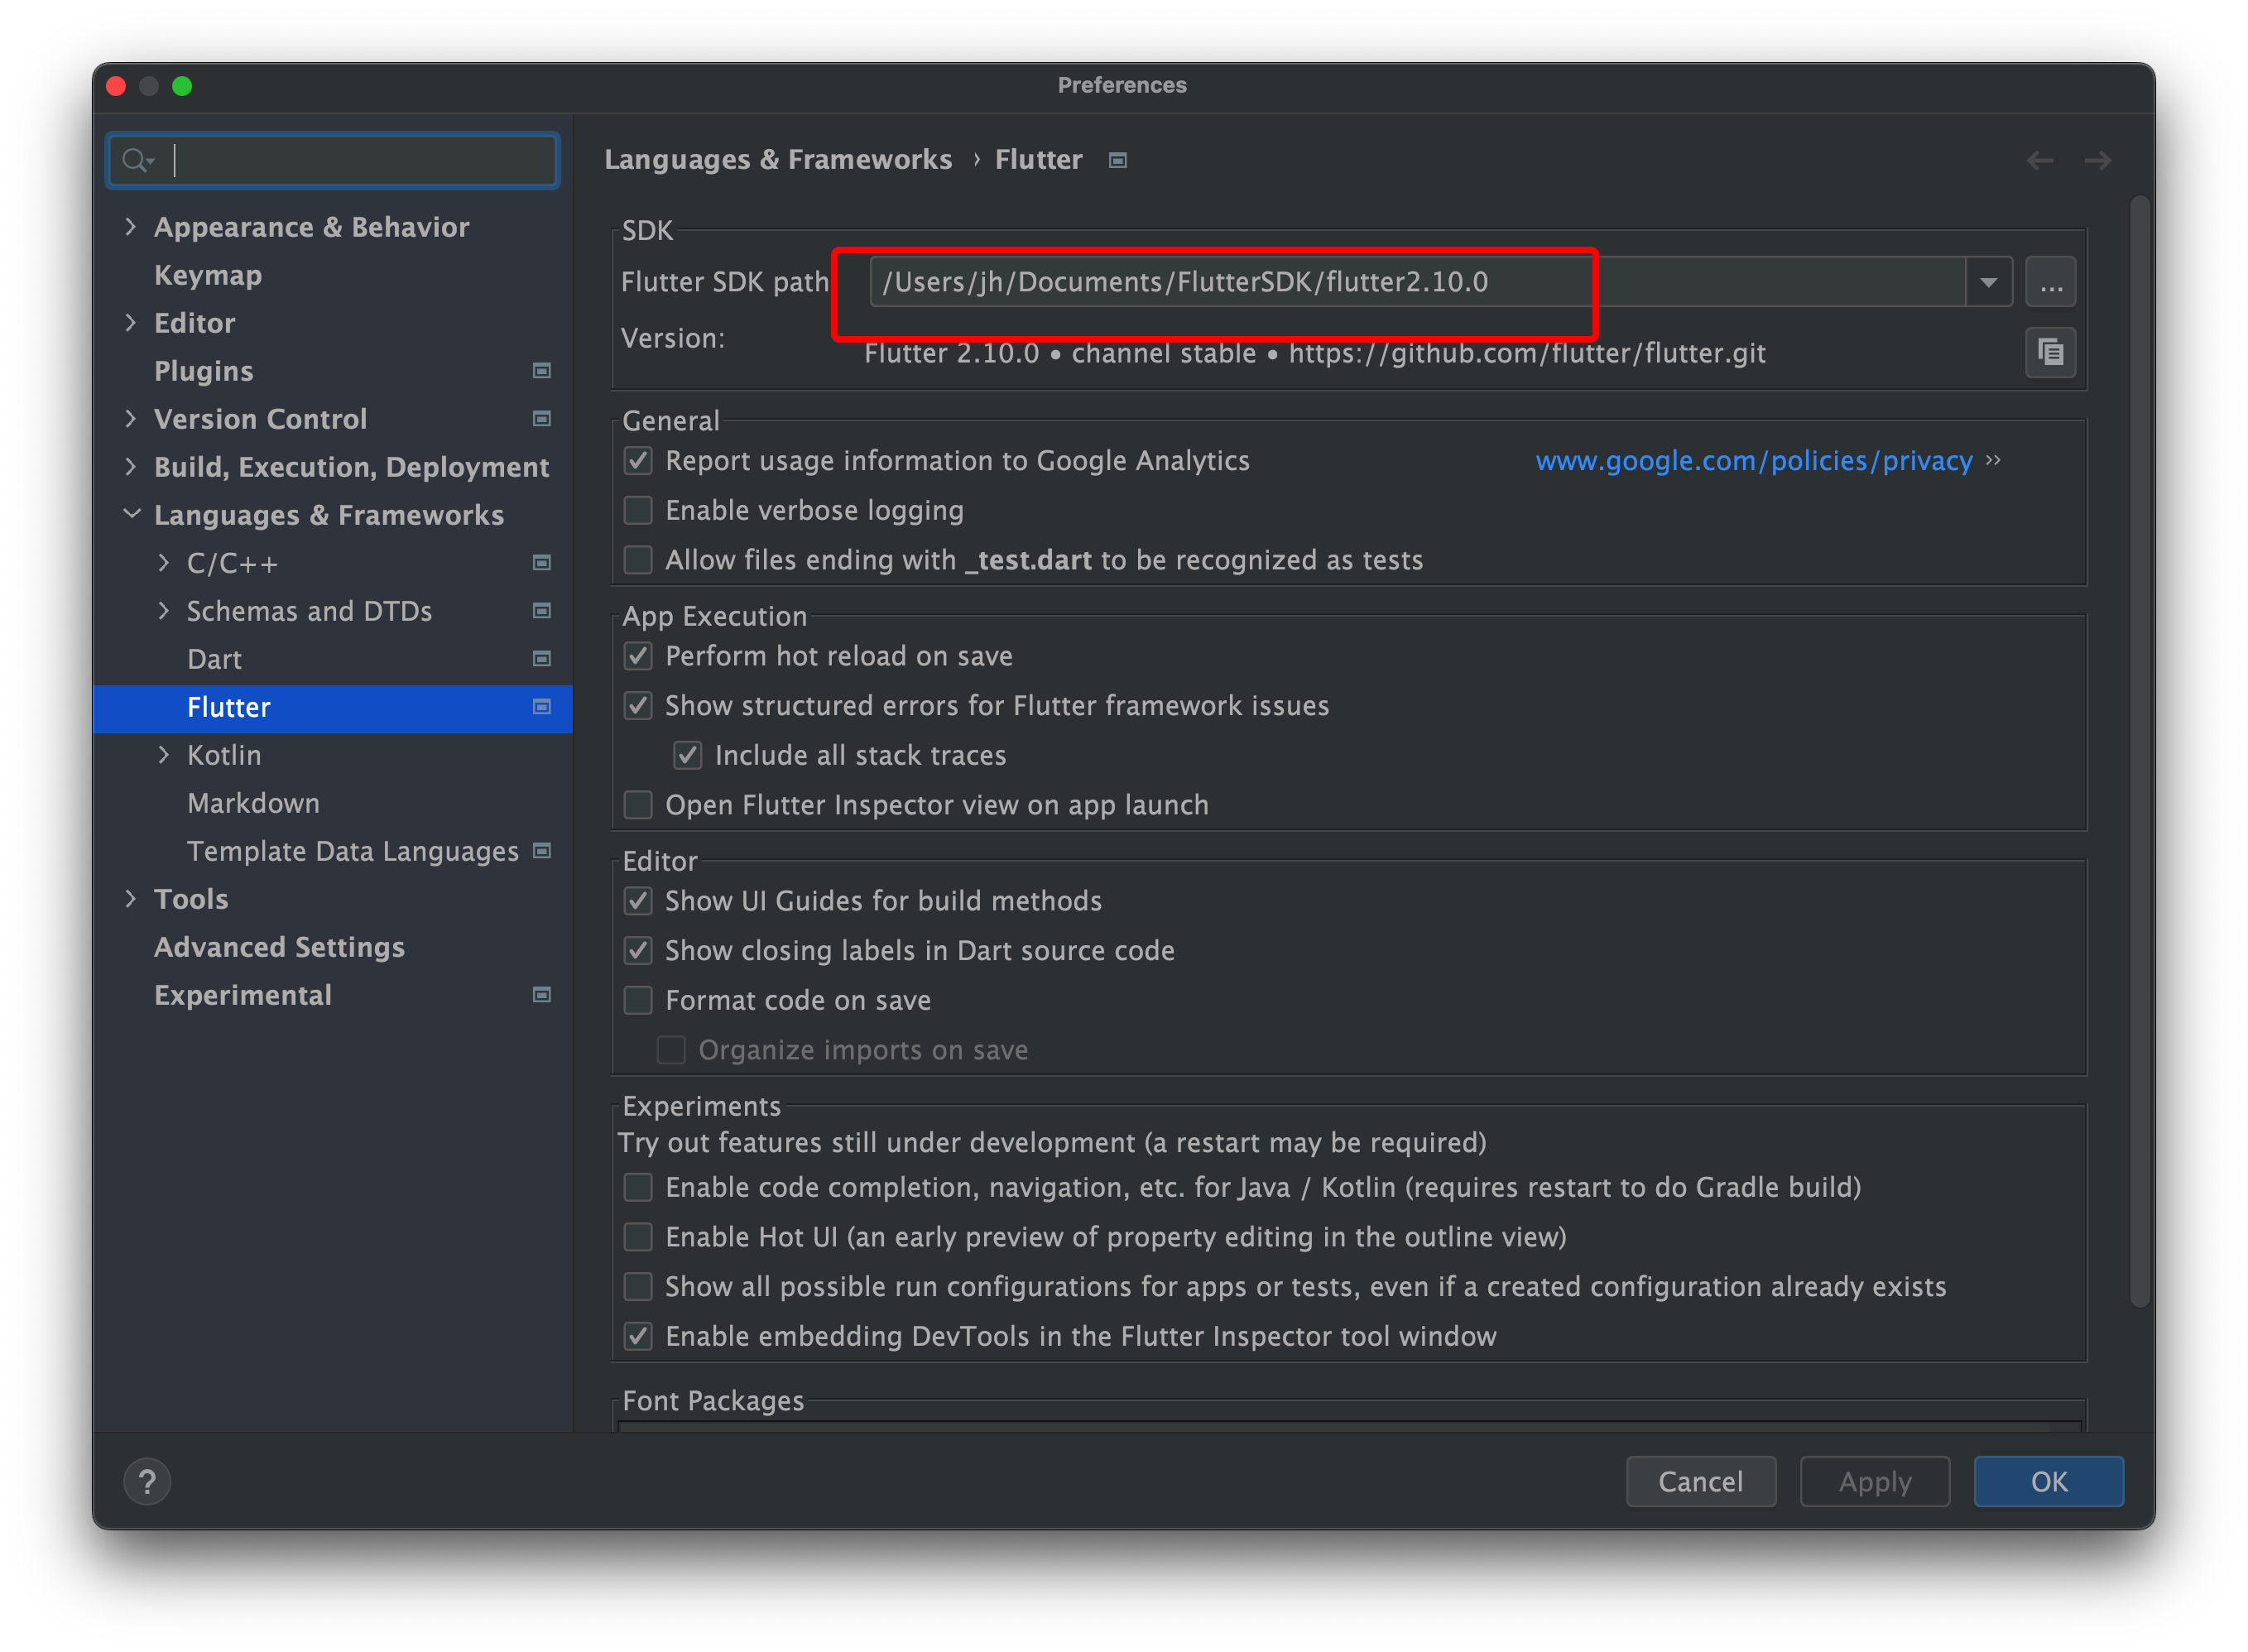Toggle Perform hot reload on save
Viewport: 2248px width, 1652px height.
[638, 656]
